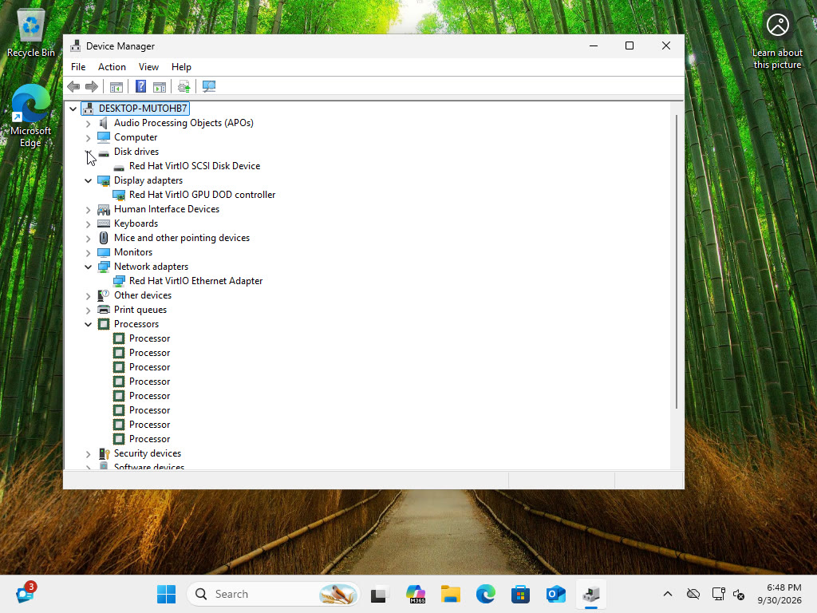Click the muted volume tray icon

(x=738, y=594)
